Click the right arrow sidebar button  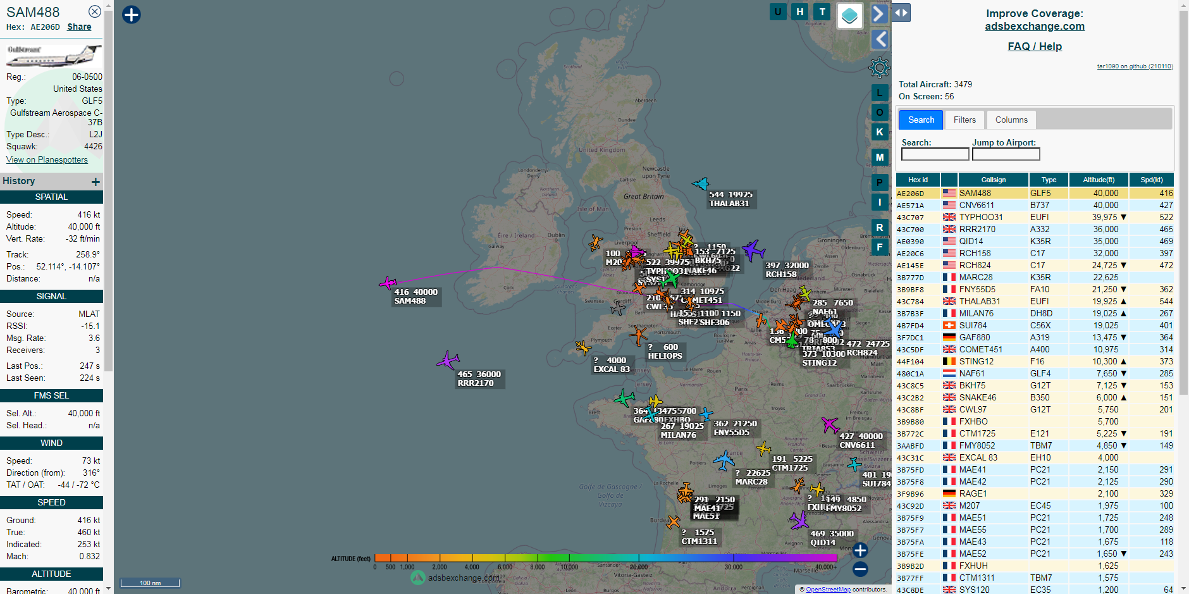(879, 13)
